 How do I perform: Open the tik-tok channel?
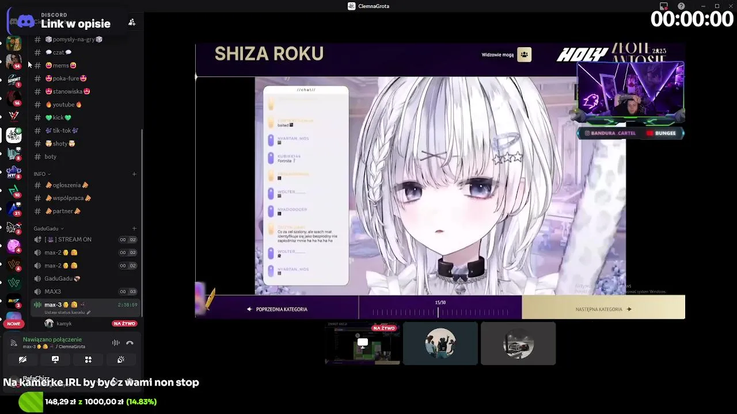[x=85, y=131]
